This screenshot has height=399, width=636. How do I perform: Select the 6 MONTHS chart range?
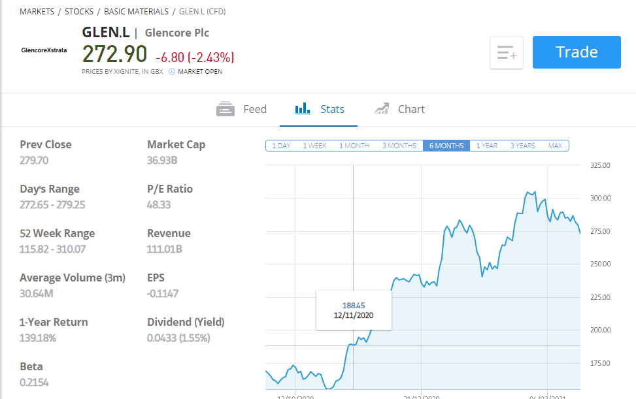tap(446, 146)
